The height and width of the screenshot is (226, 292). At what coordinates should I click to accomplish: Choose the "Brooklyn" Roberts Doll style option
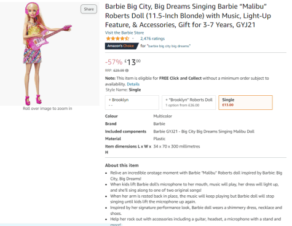pos(189,103)
